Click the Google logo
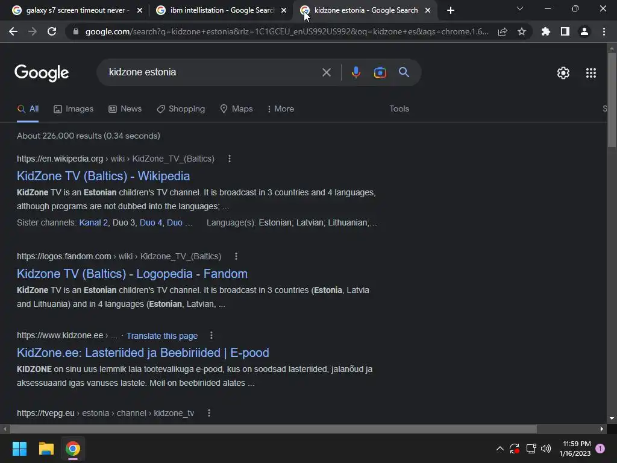This screenshot has height=463, width=617. 42,73
